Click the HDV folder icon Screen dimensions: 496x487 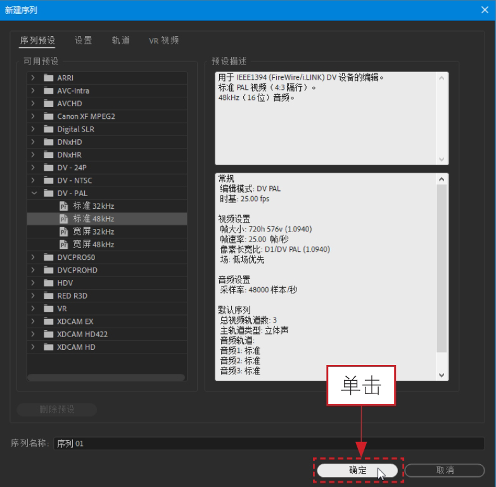pos(48,283)
